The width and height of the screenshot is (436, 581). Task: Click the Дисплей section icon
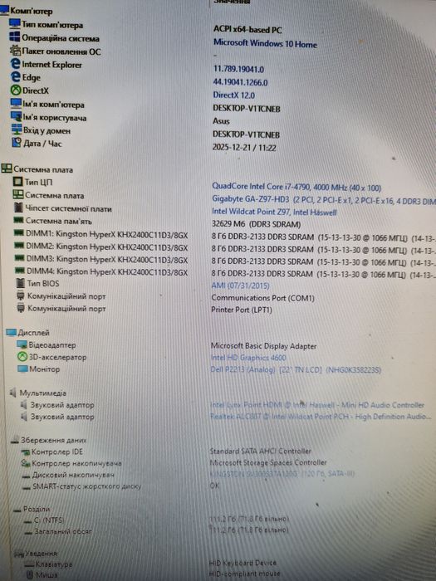[11, 332]
